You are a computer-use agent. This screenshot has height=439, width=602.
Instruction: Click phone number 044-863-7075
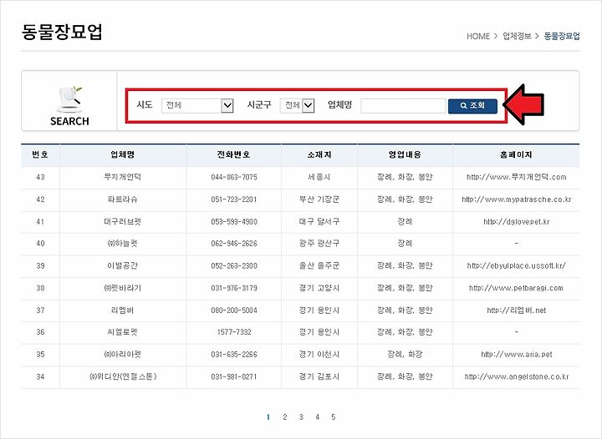click(x=234, y=177)
